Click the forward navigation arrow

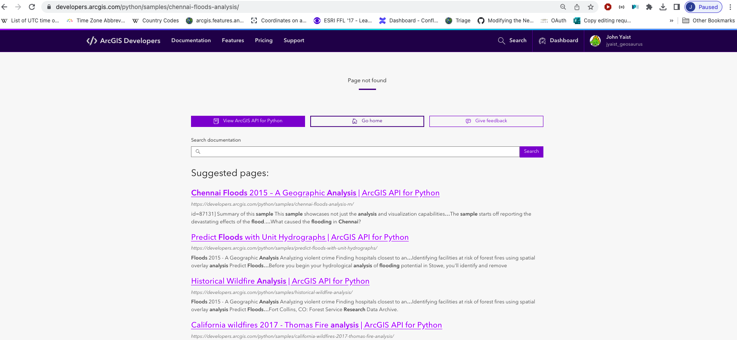point(18,7)
